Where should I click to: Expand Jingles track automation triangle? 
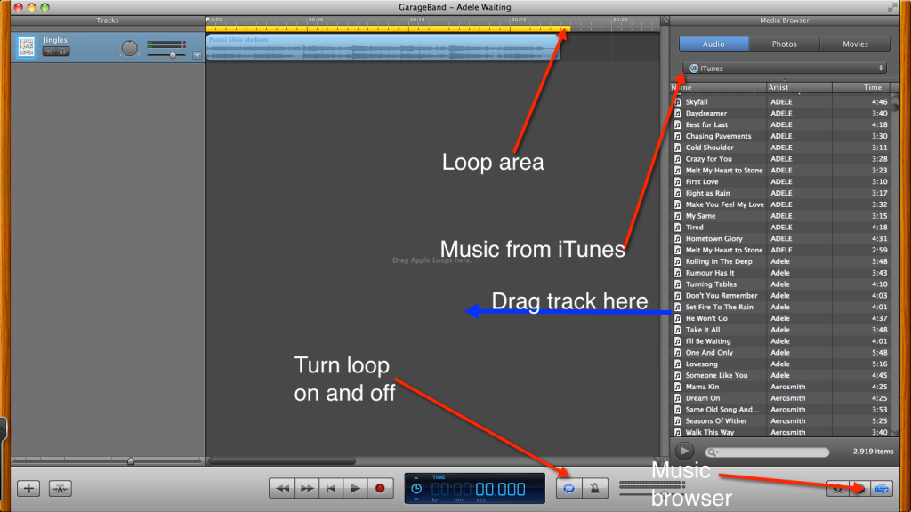(197, 55)
